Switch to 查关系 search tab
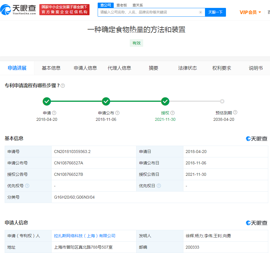This screenshot has height=253, width=270. 138,5
